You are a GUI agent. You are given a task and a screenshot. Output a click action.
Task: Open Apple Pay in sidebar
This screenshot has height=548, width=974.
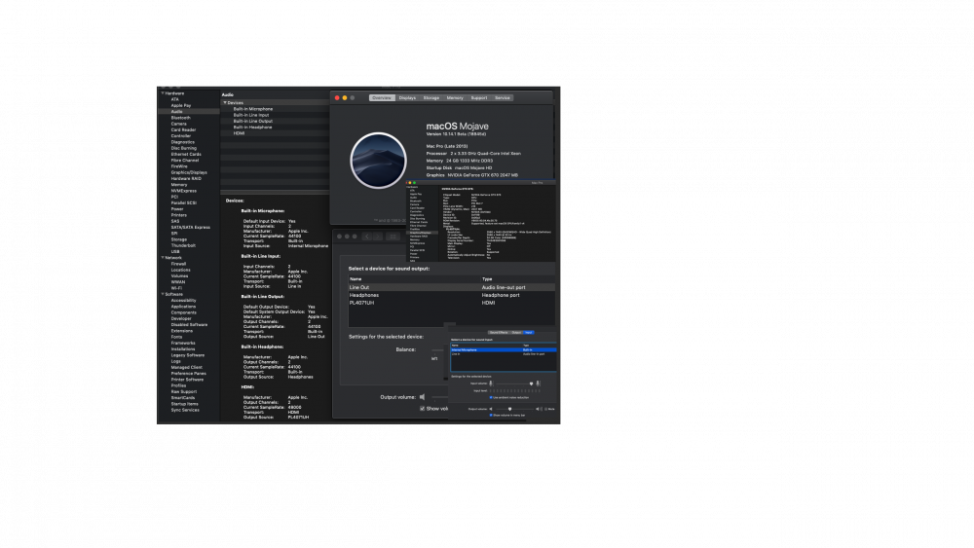point(181,105)
